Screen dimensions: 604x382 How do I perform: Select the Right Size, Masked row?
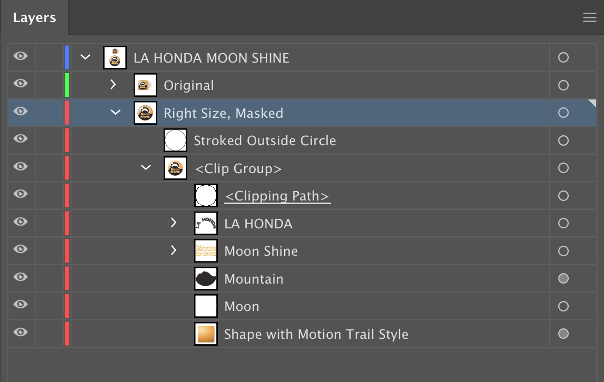pos(302,113)
